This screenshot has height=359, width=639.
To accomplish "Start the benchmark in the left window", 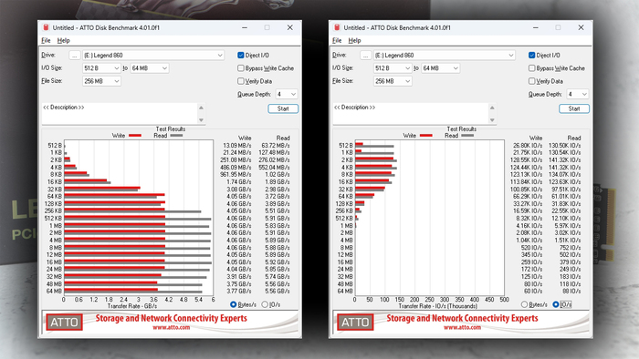I will [283, 108].
